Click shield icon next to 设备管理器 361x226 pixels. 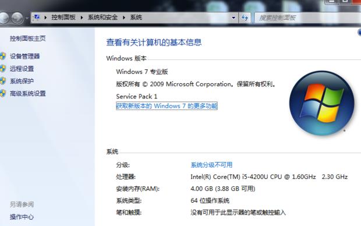click(x=2, y=57)
